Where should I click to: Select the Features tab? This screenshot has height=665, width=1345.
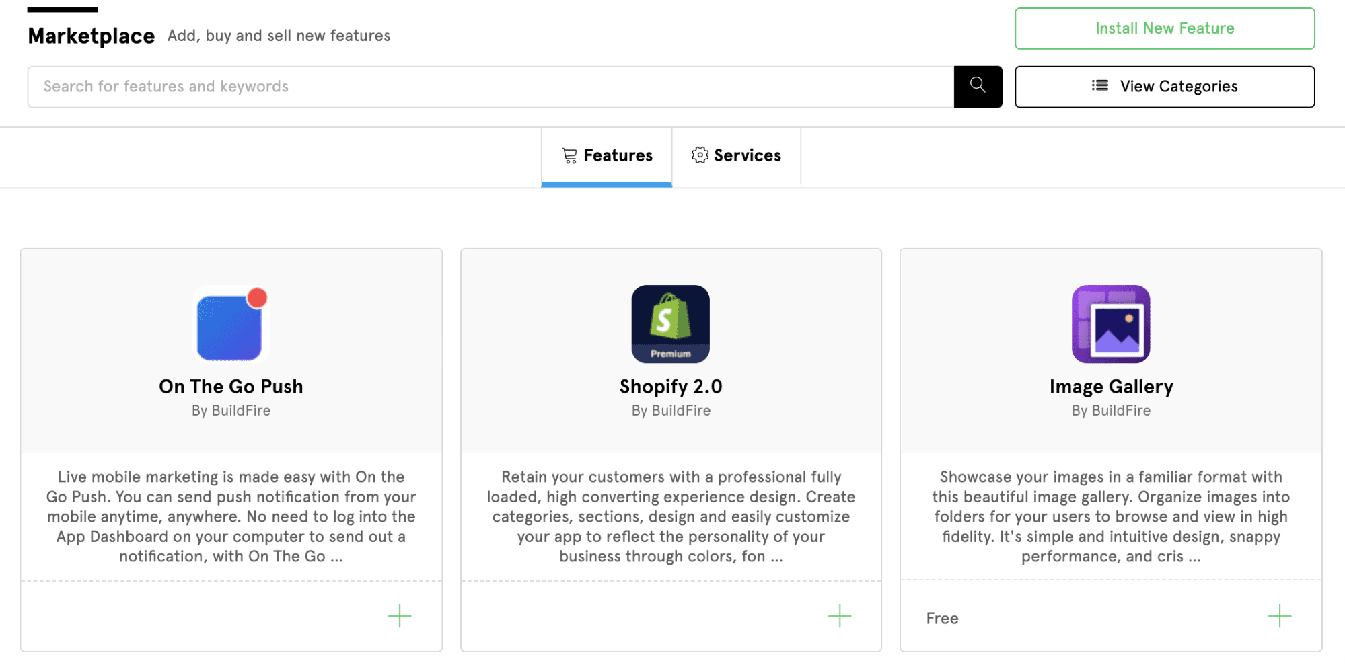click(x=606, y=155)
